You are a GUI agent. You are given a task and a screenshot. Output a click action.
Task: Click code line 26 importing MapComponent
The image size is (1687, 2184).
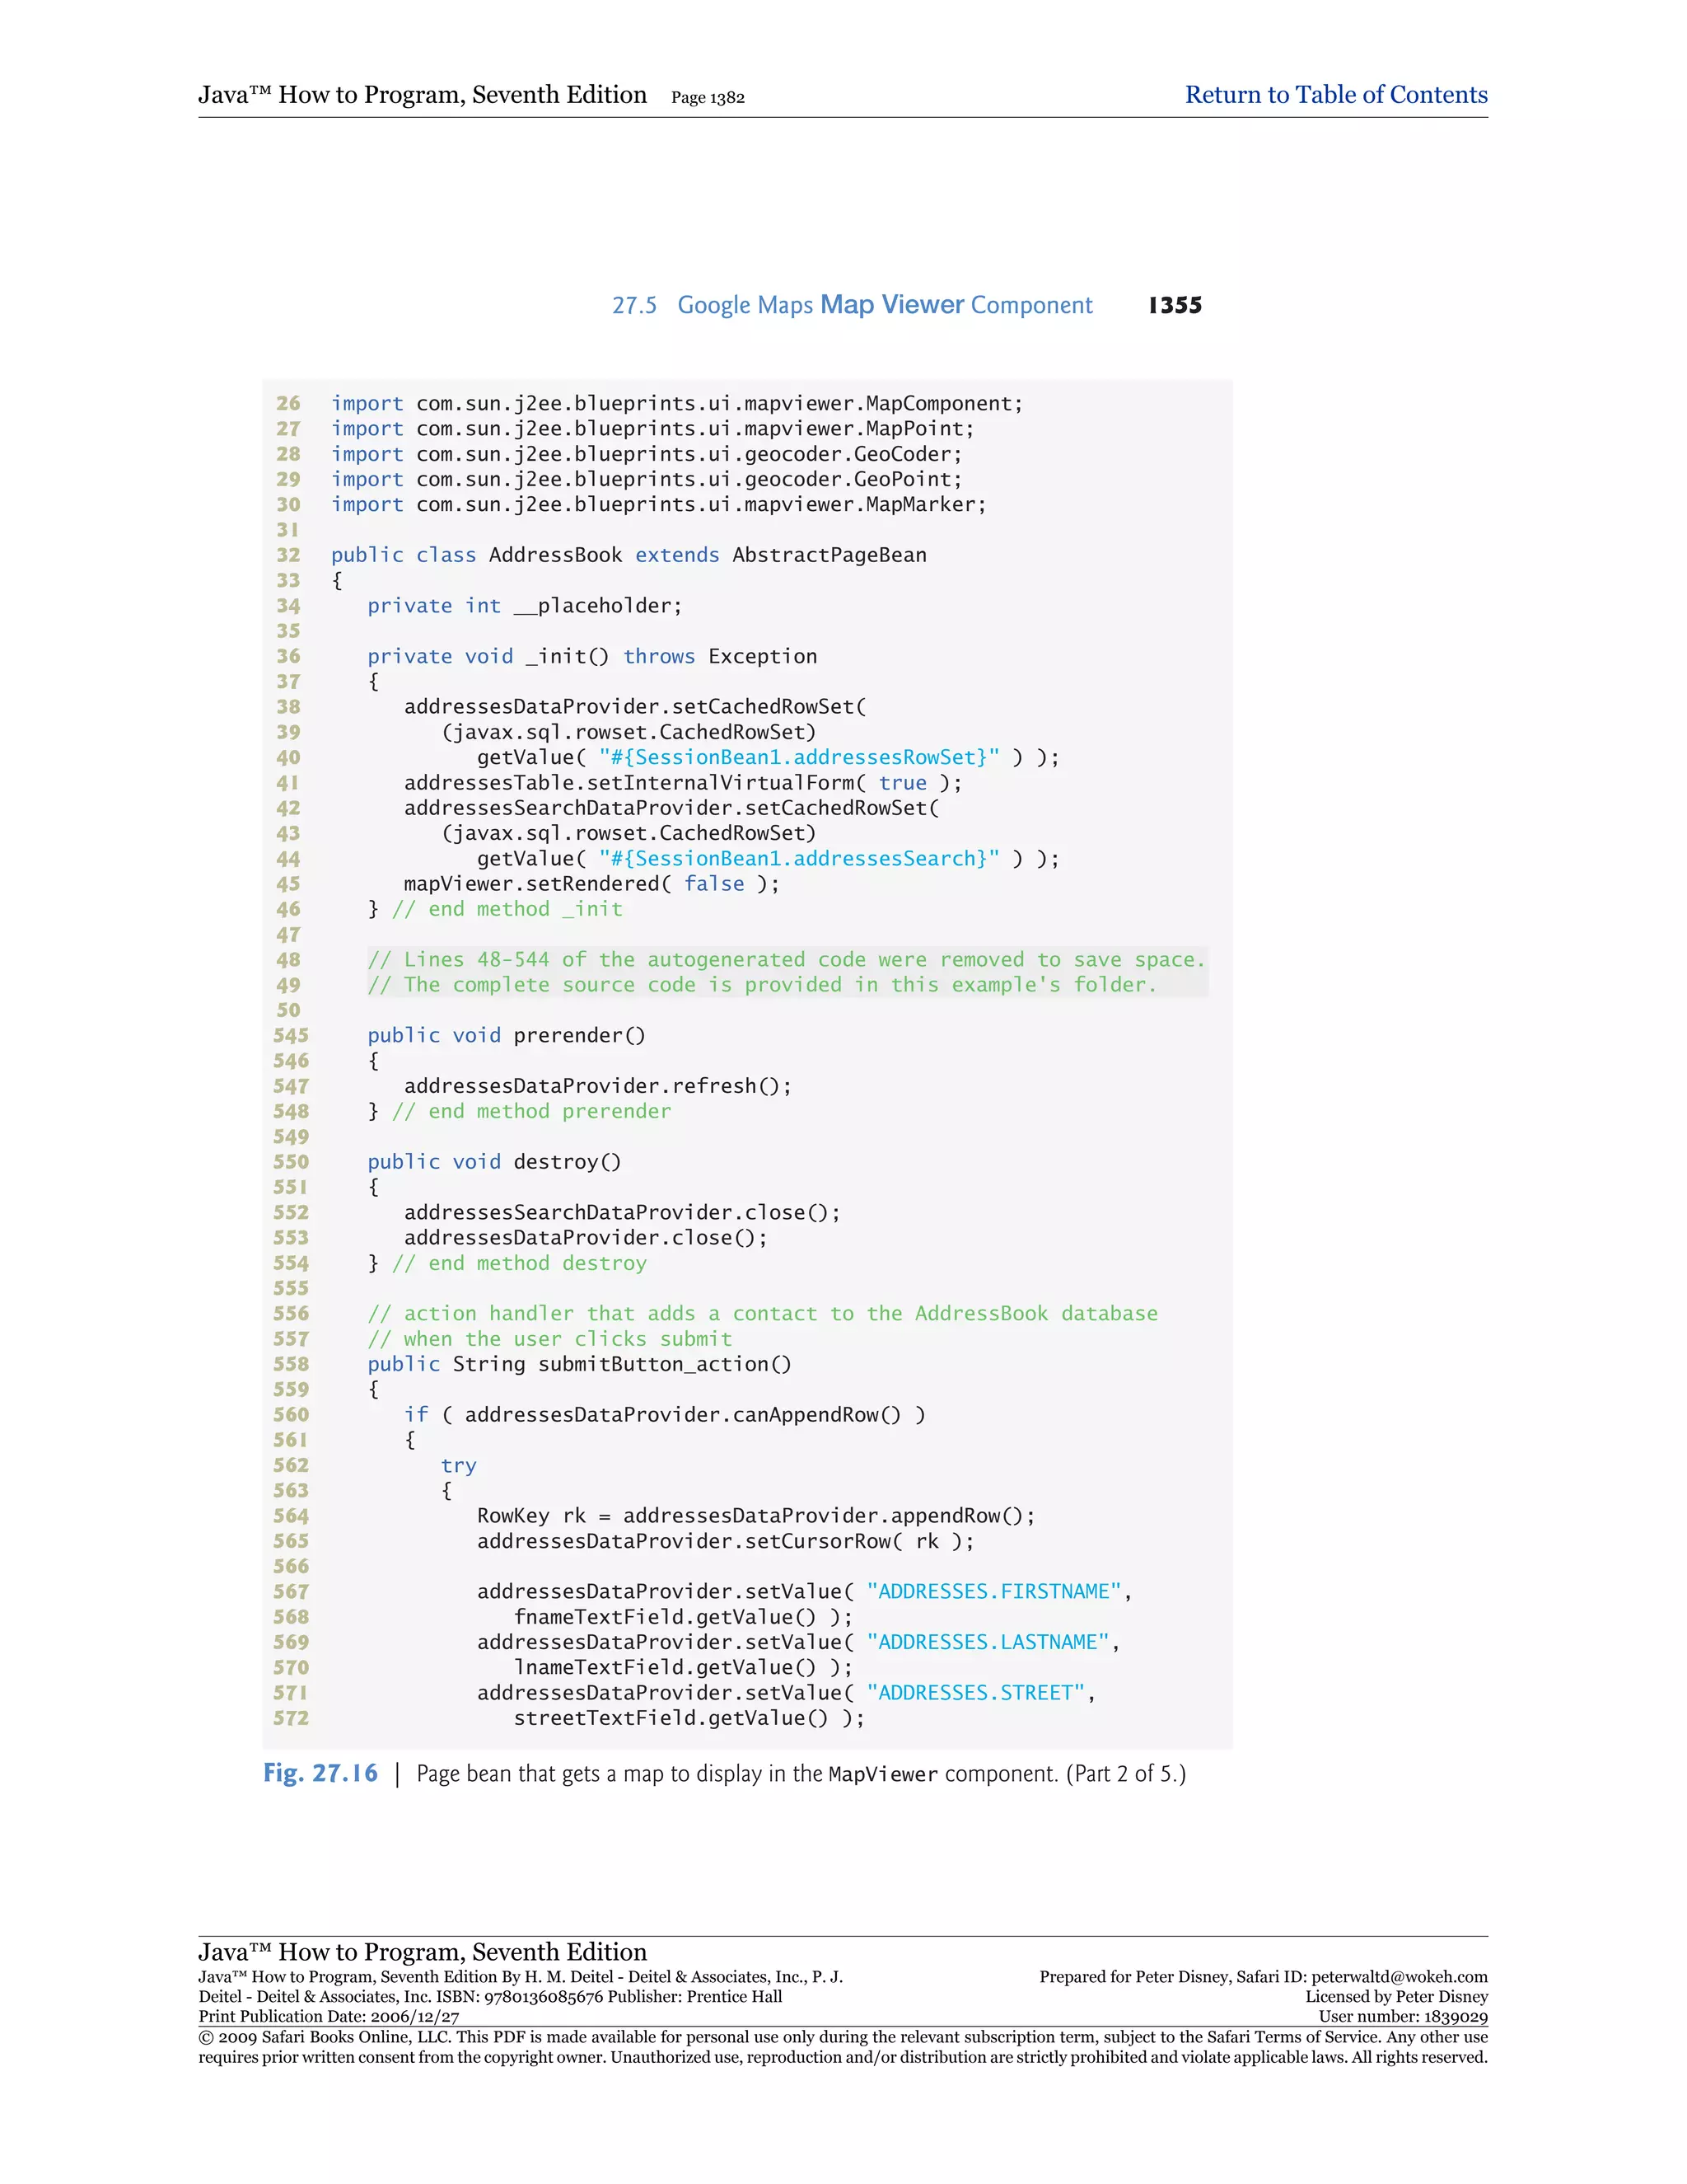676,403
